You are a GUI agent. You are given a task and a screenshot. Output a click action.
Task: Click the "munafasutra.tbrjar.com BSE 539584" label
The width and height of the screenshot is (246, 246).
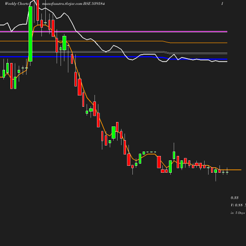tap(73, 3)
